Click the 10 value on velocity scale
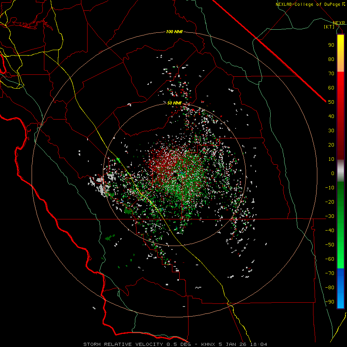This screenshot has height=347, width=347. (x=331, y=159)
